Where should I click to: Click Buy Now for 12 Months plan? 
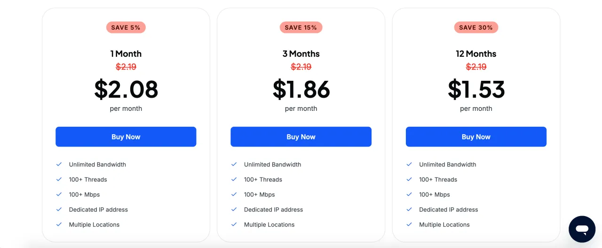(x=476, y=137)
